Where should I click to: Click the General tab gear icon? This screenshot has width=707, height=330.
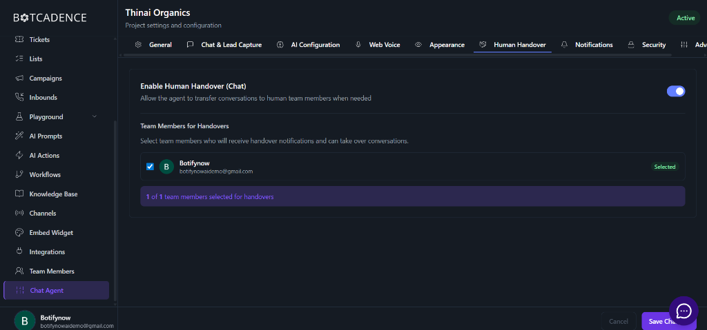pos(138,45)
